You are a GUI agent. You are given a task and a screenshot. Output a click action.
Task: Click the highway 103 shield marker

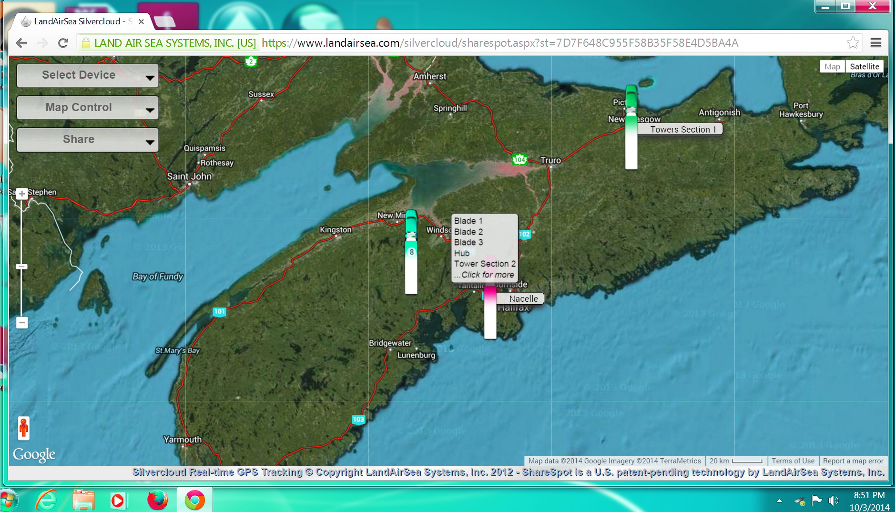point(358,420)
